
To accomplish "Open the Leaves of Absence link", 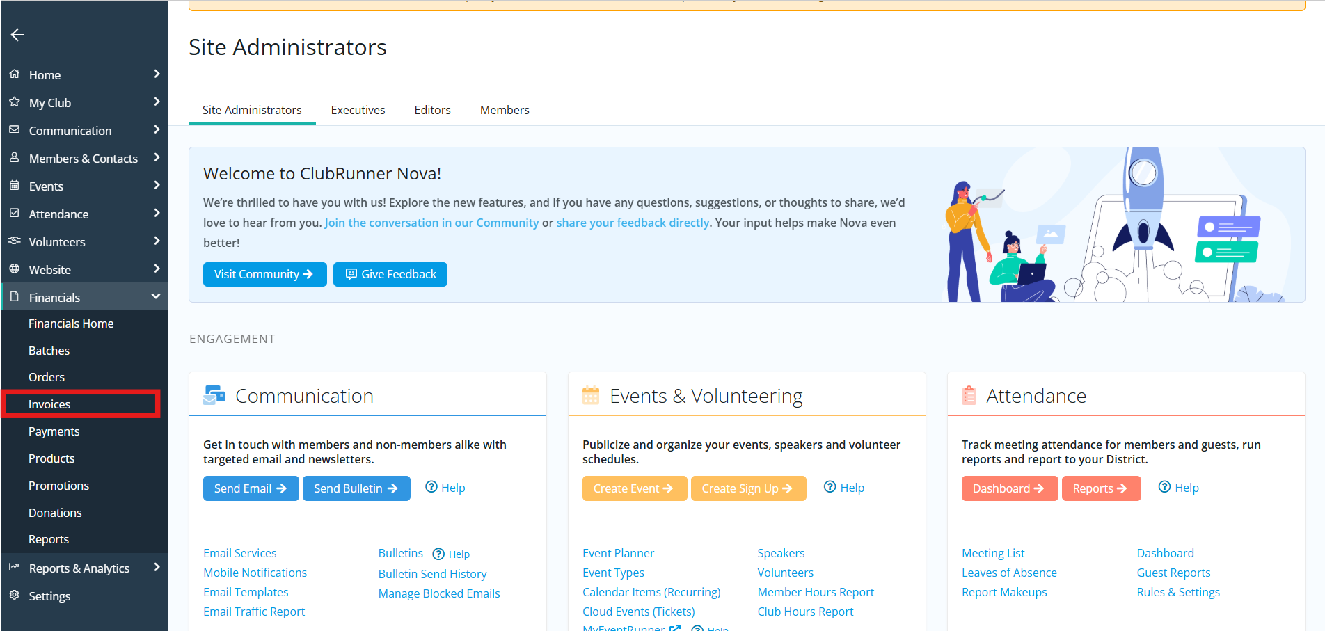I will pos(1009,573).
